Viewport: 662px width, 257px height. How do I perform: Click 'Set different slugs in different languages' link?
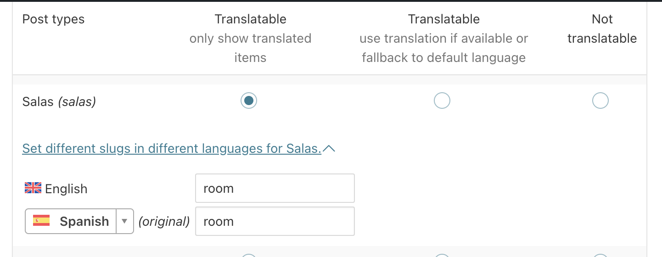(x=172, y=149)
